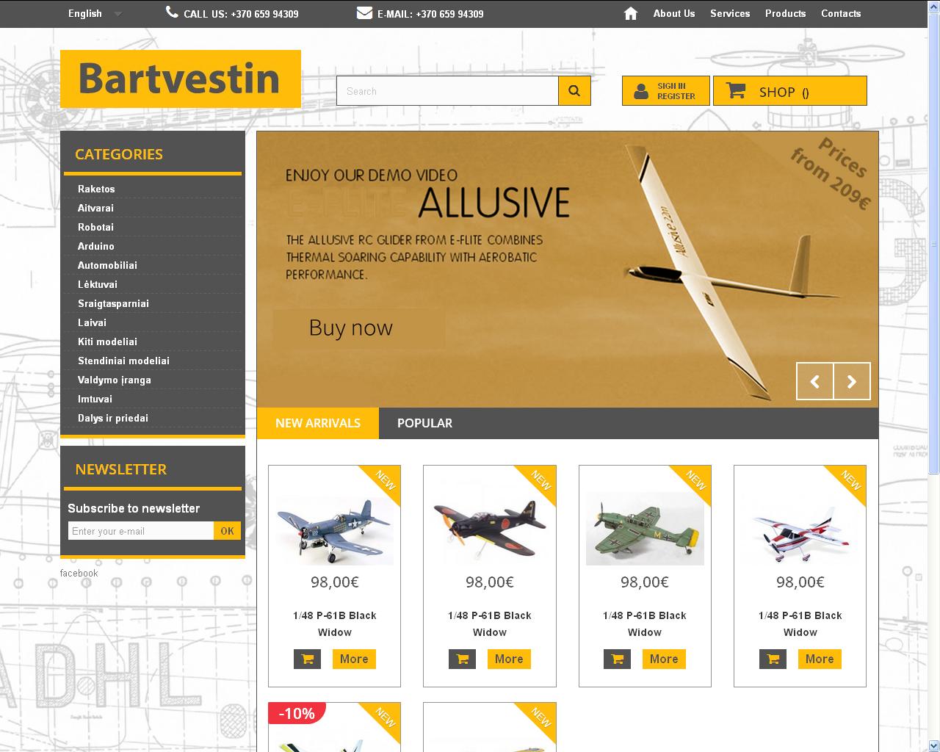Click the green Stuka plane thumbnail
940x752 pixels.
pos(645,529)
